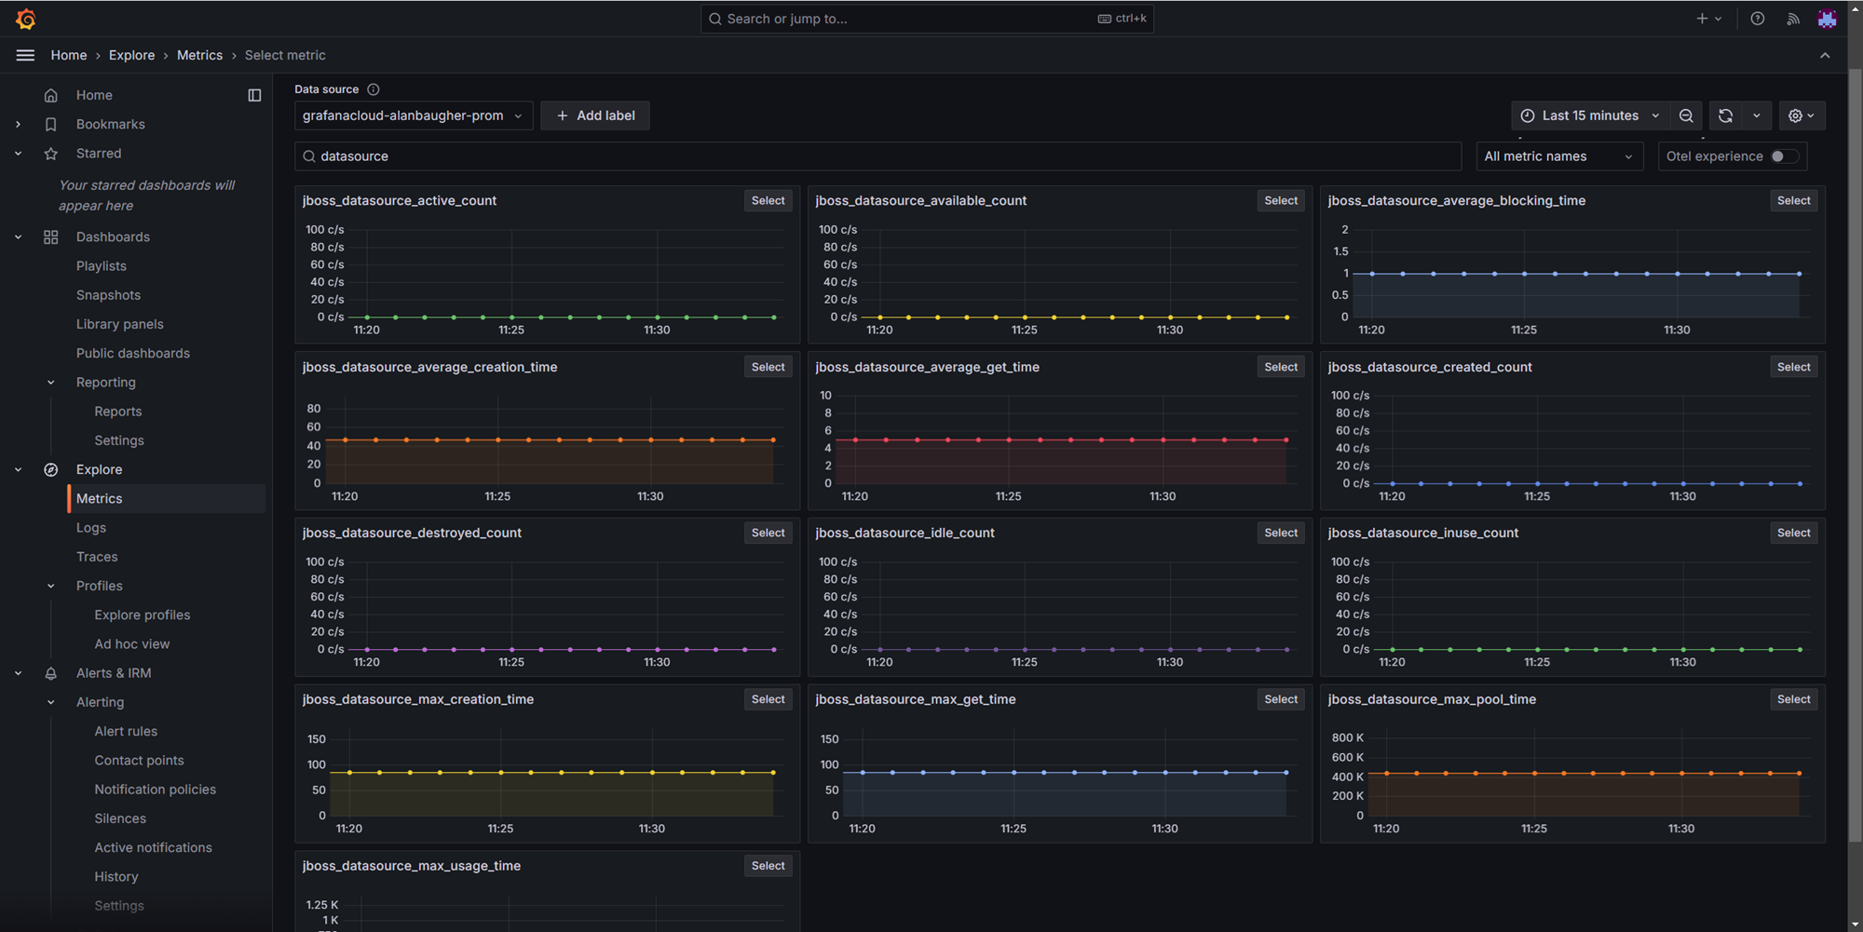The image size is (1863, 932).
Task: Click the metric search field containing datasource
Action: 877,156
